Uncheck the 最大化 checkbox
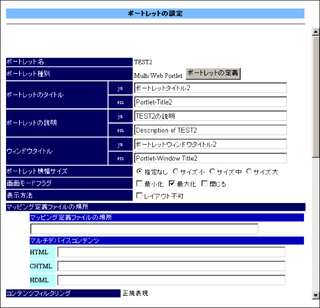The width and height of the screenshot is (320, 308). (172, 184)
